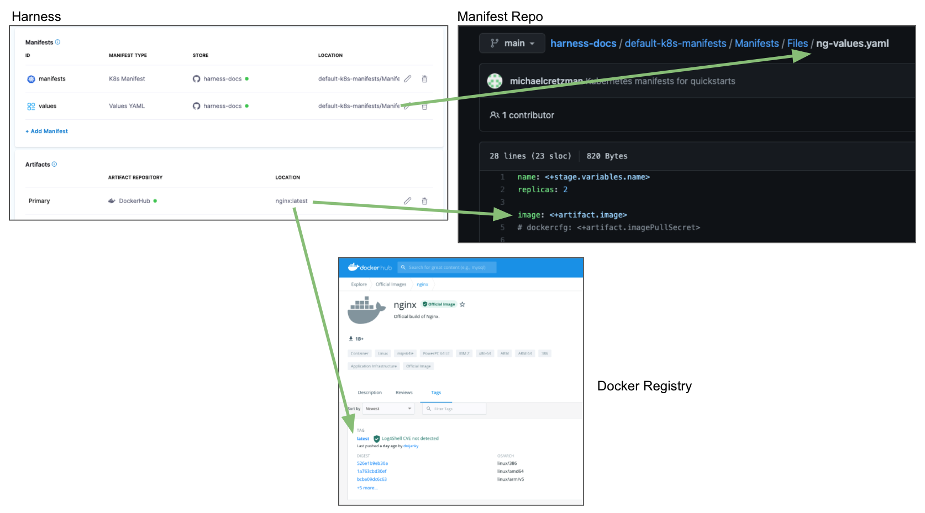
Task: Open digest 526e1b9eb30a
Action: pyautogui.click(x=372, y=463)
